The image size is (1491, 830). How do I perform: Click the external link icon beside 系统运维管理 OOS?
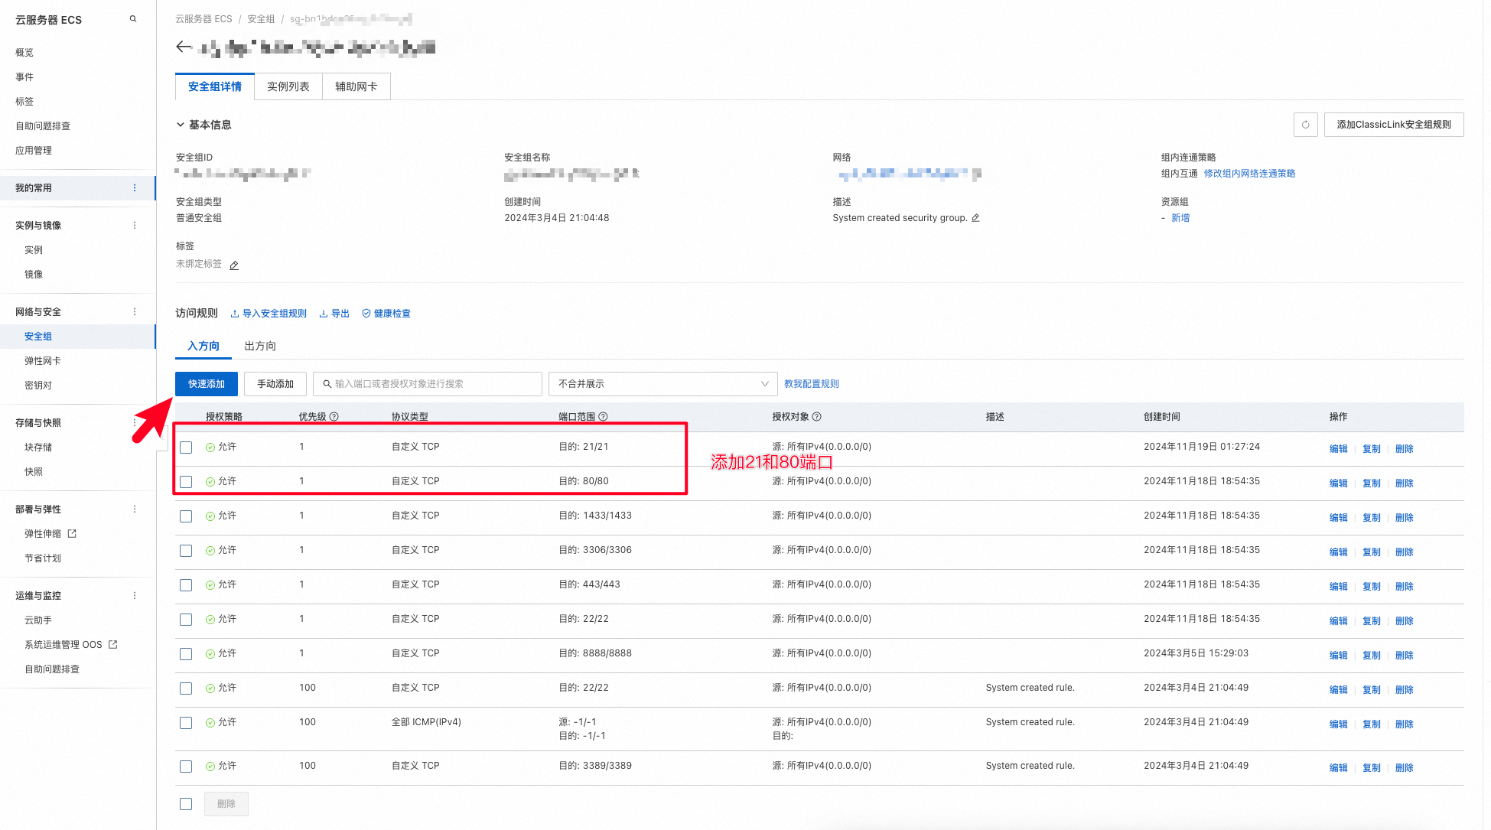coord(113,645)
